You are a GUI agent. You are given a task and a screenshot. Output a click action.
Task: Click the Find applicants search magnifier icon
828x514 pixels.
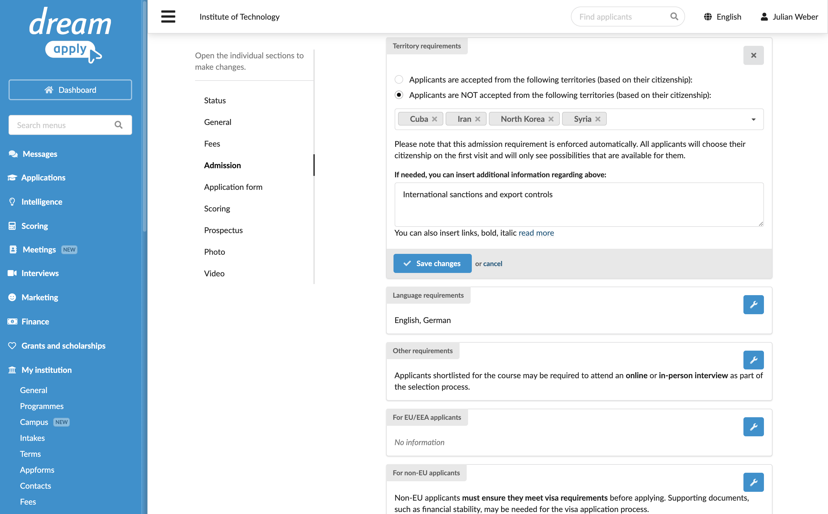(674, 16)
